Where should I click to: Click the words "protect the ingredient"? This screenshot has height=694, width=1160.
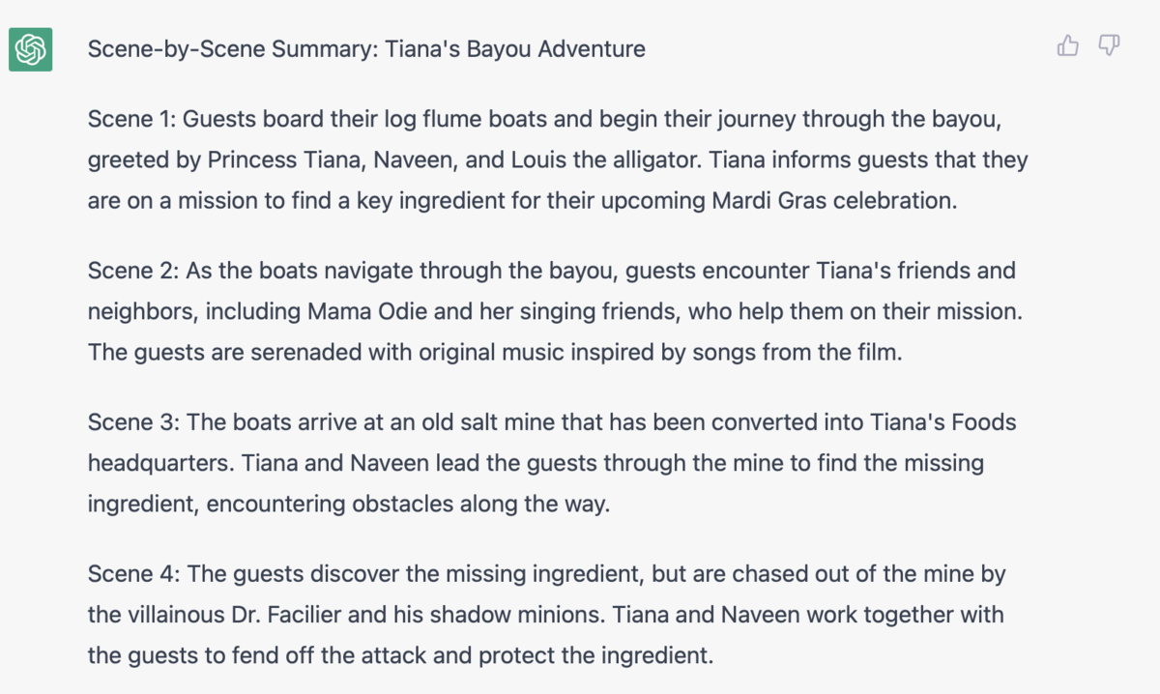tap(599, 655)
